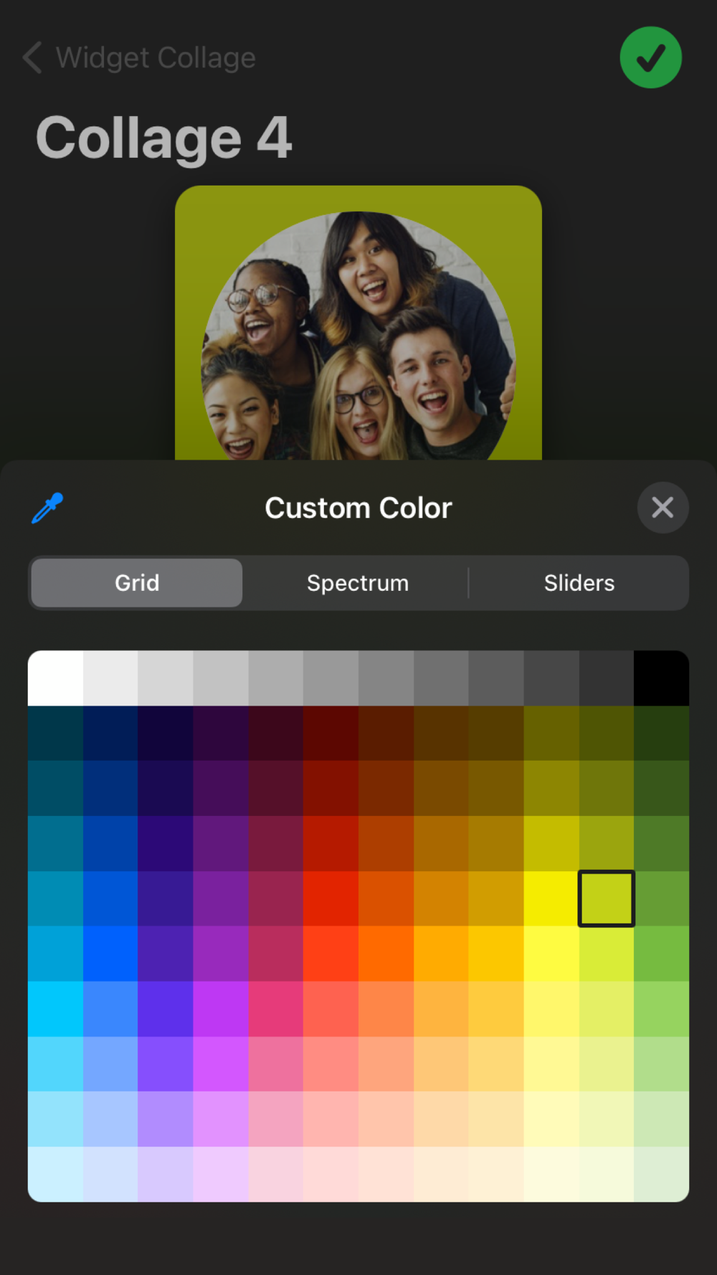Open the Sliders tab
717x1275 pixels.
click(x=579, y=583)
